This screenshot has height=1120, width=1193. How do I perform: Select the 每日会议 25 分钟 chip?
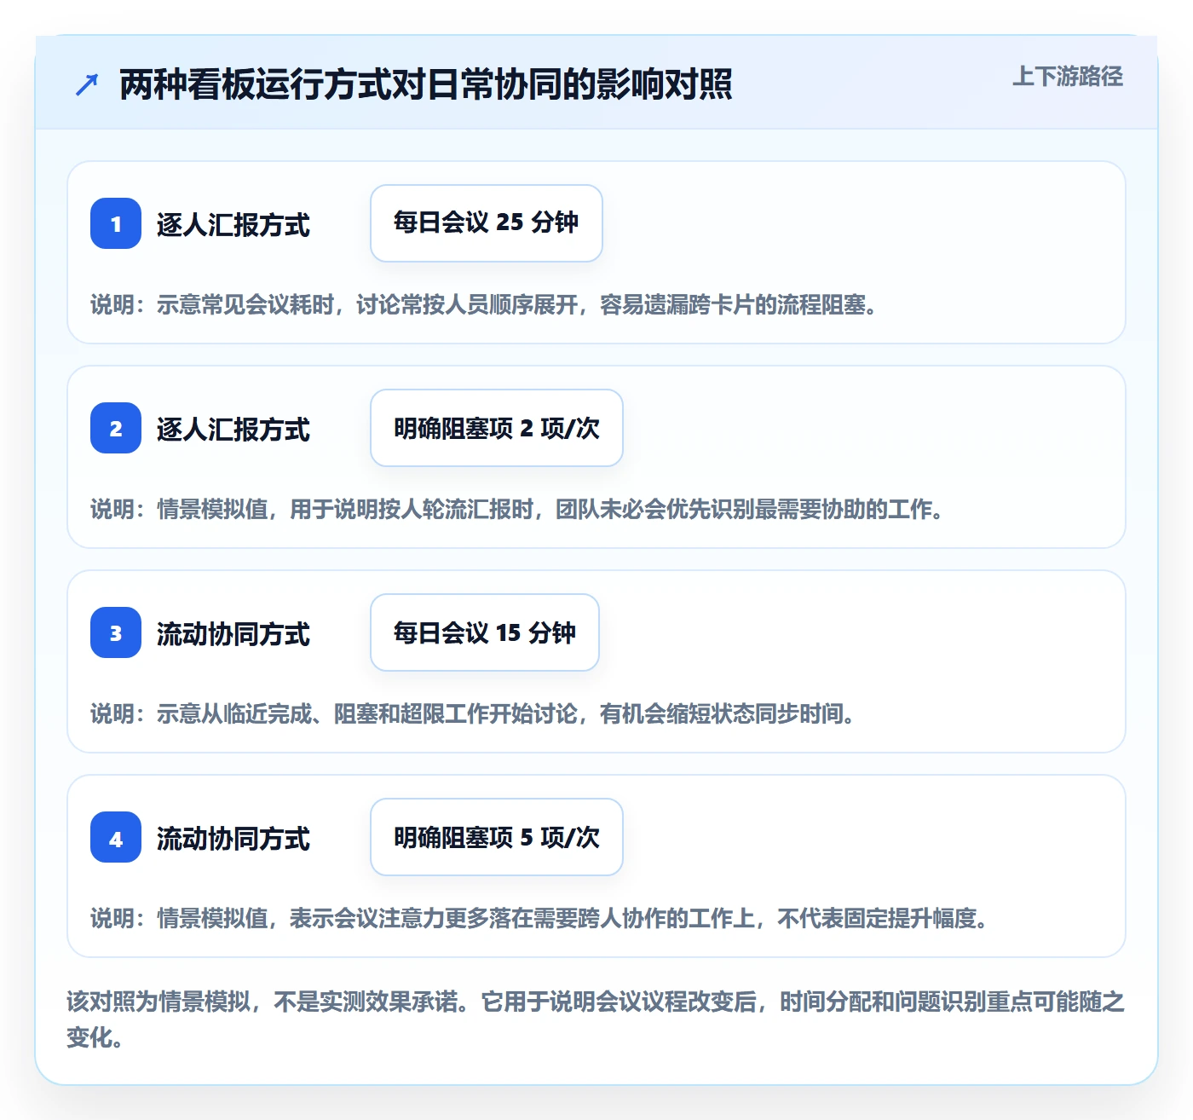(x=487, y=223)
